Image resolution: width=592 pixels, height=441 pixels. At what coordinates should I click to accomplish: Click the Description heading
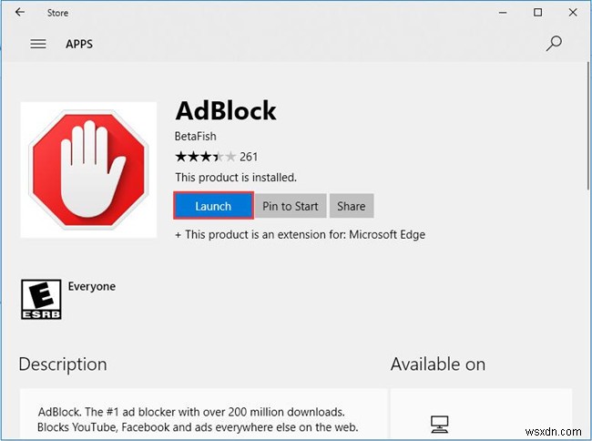point(63,364)
